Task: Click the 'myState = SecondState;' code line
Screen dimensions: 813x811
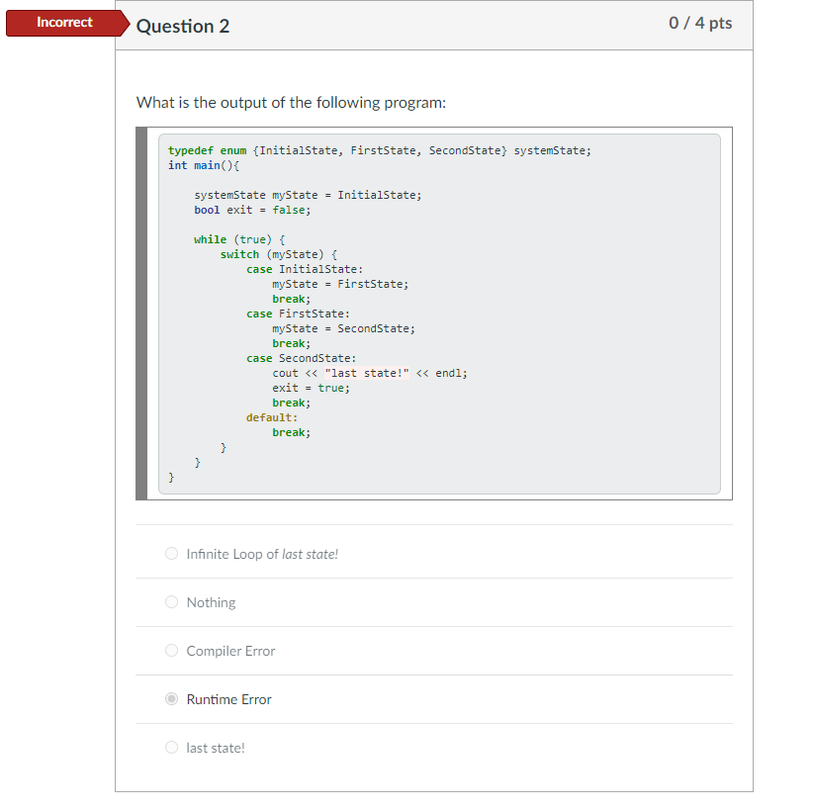Action: (x=344, y=328)
